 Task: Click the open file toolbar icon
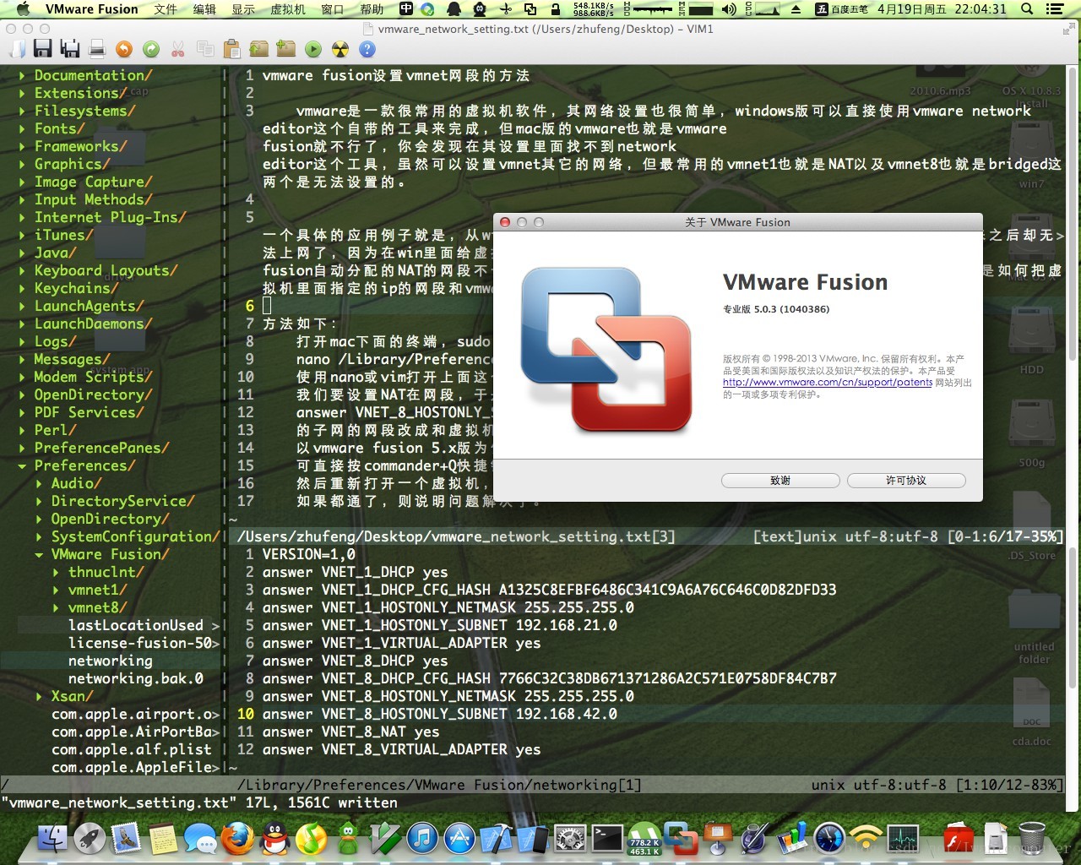[16, 49]
